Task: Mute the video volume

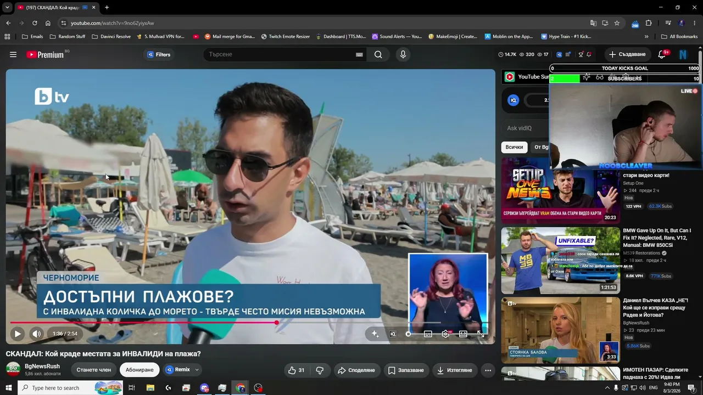Action: point(36,334)
